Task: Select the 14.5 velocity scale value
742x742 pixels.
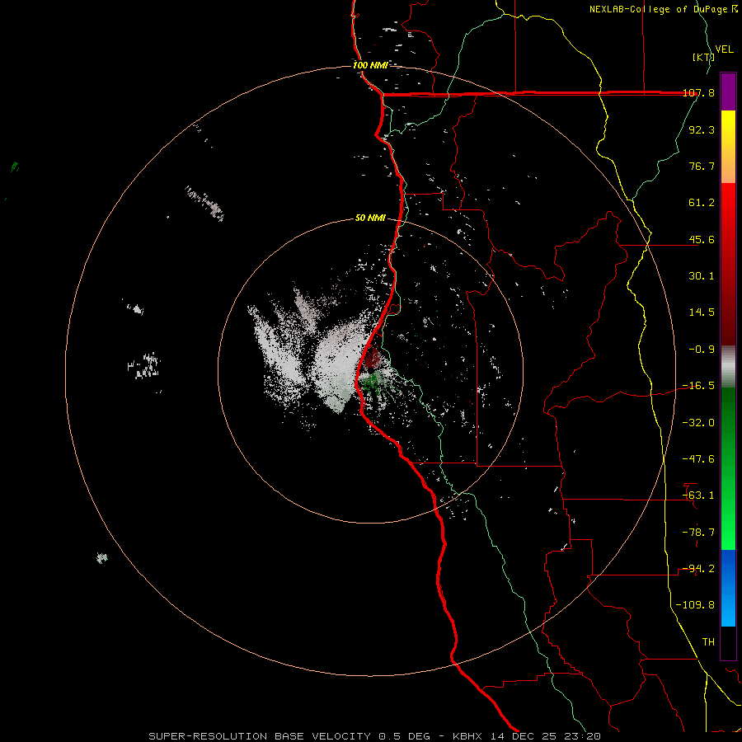Action: tap(702, 312)
